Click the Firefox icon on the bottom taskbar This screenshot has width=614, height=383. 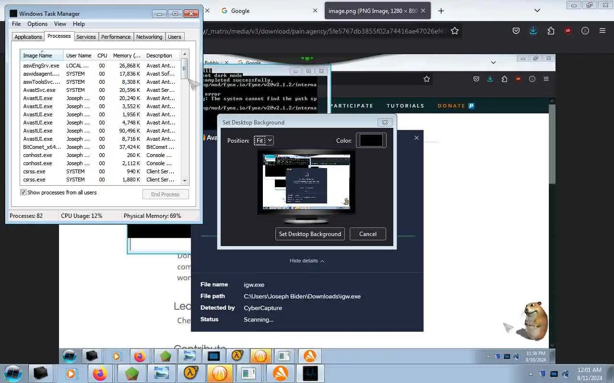100,373
